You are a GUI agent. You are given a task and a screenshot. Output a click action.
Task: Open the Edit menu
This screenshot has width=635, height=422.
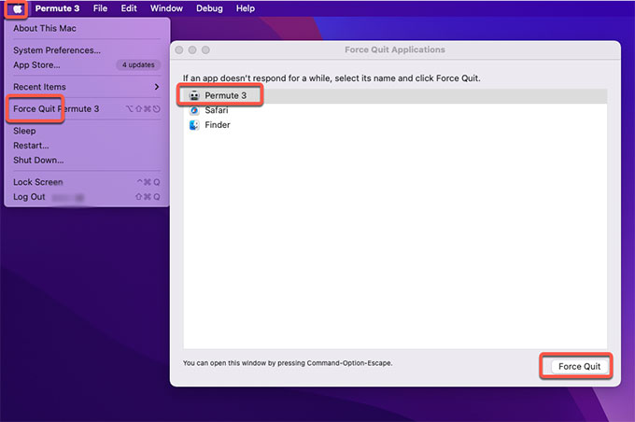(129, 8)
